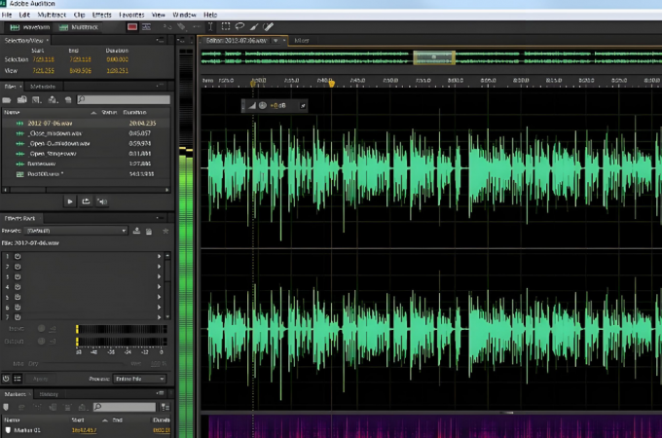Open effect menu arrow for slot 6
The height and width of the screenshot is (438, 662).
tap(159, 308)
